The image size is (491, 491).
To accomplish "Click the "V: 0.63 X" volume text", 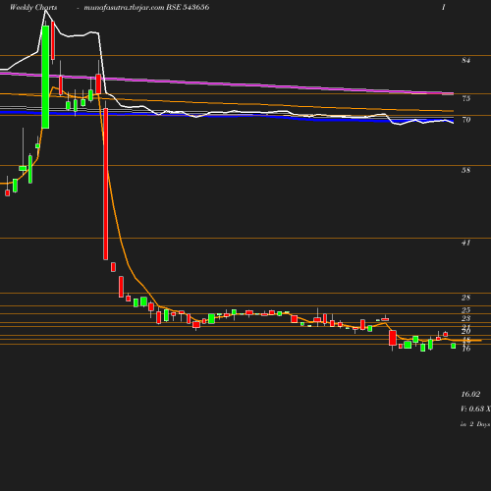I will click(475, 409).
